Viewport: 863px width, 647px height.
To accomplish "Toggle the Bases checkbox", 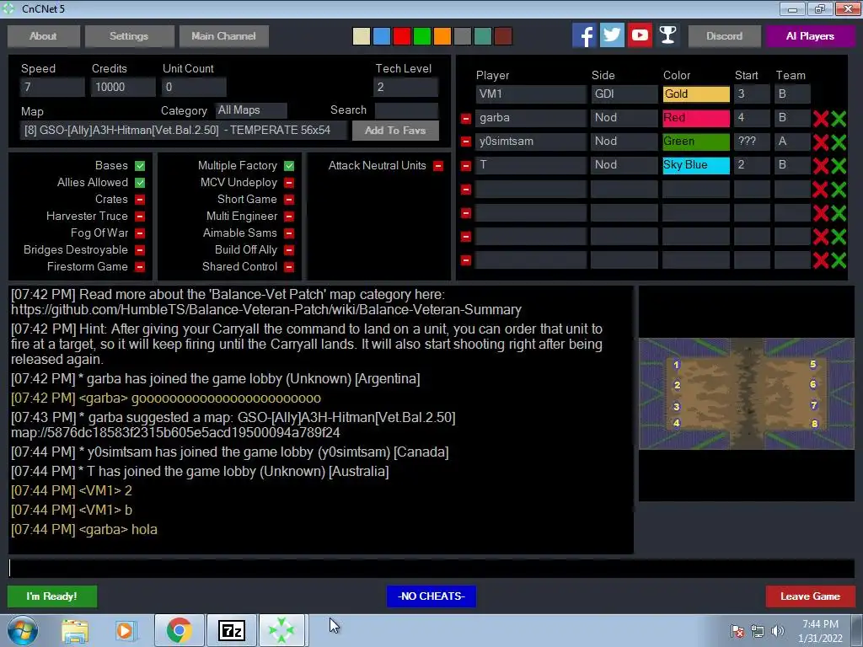I will [140, 166].
